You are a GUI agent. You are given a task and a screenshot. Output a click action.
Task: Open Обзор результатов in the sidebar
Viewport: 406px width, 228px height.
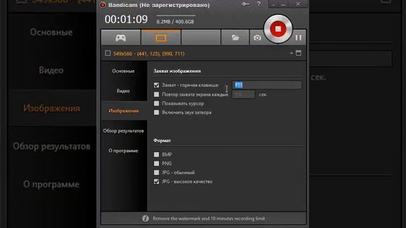(123, 130)
